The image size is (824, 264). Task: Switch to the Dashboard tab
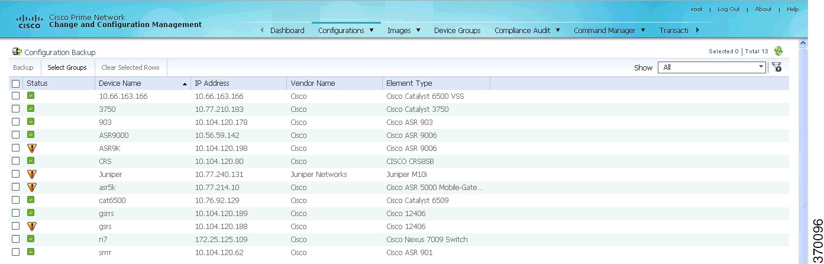click(287, 30)
